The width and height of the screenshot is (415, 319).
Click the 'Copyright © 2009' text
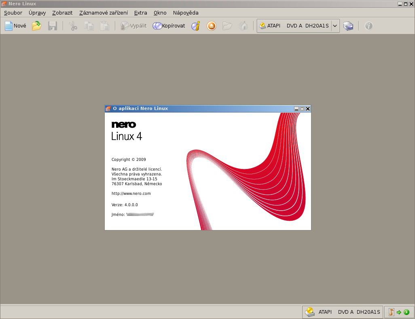129,159
